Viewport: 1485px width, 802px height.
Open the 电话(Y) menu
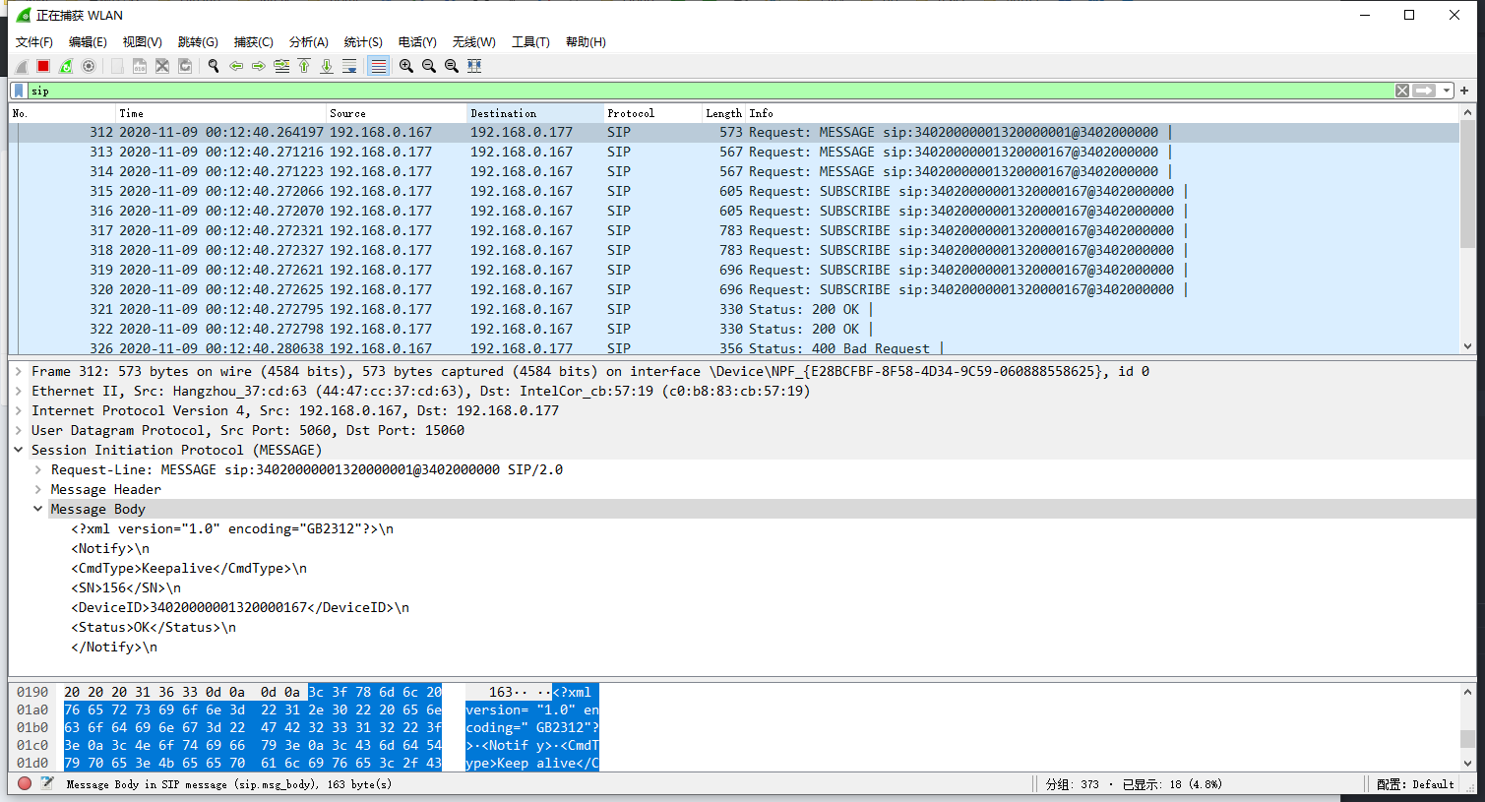(x=417, y=42)
